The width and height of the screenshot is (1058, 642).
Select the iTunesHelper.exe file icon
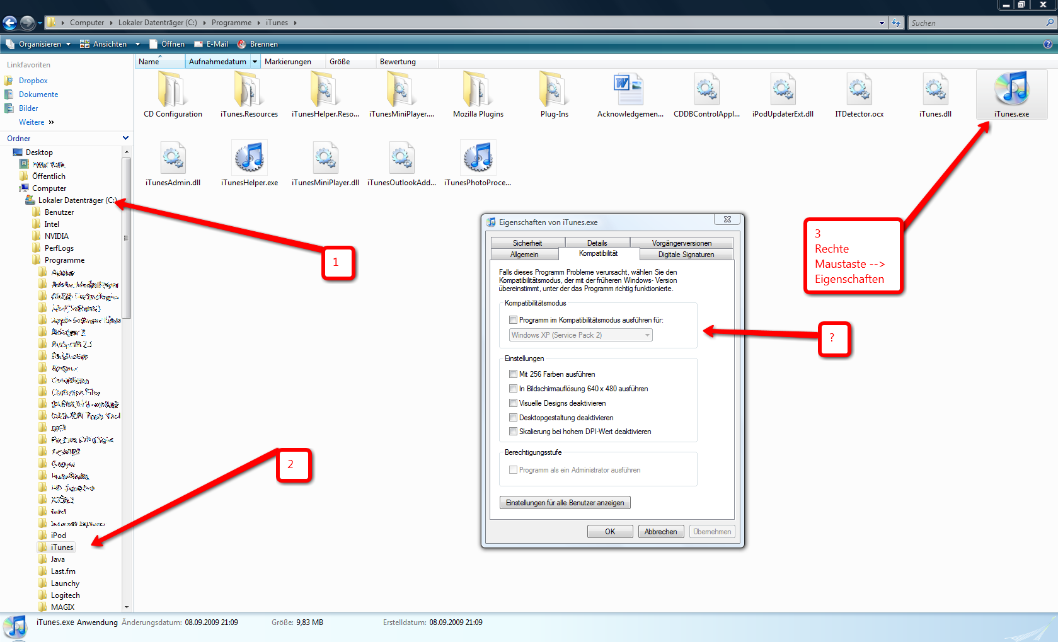coord(250,158)
